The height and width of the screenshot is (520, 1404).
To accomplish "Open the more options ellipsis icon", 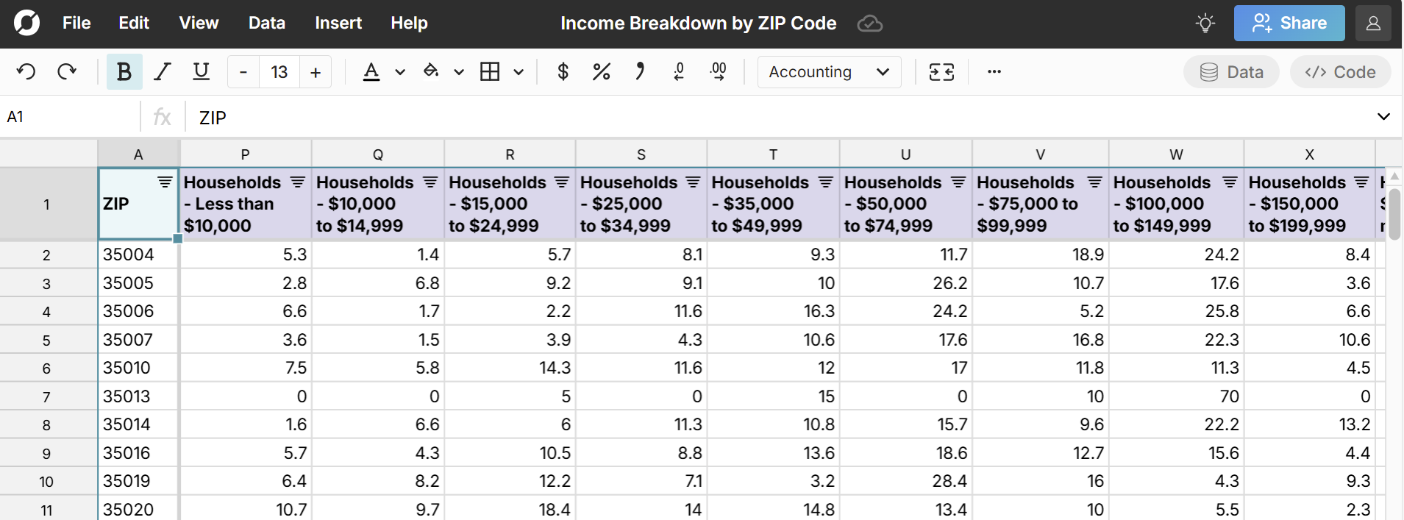I will pos(994,72).
